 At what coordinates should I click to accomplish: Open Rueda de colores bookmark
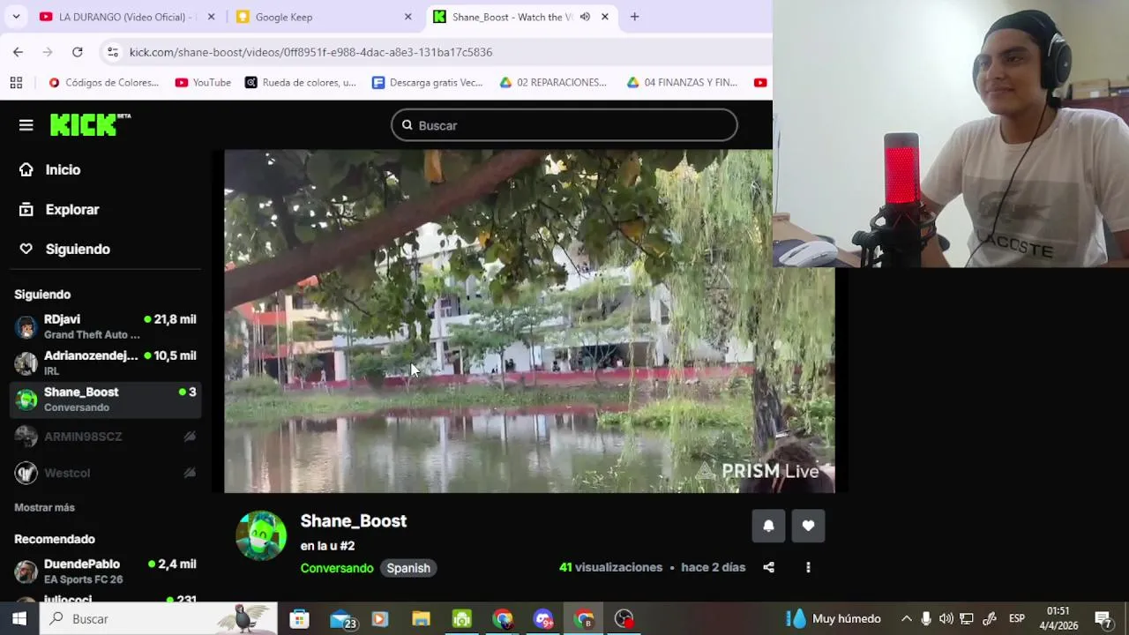click(x=300, y=82)
